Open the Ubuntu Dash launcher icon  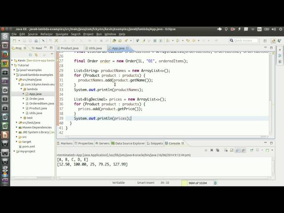(5, 37)
